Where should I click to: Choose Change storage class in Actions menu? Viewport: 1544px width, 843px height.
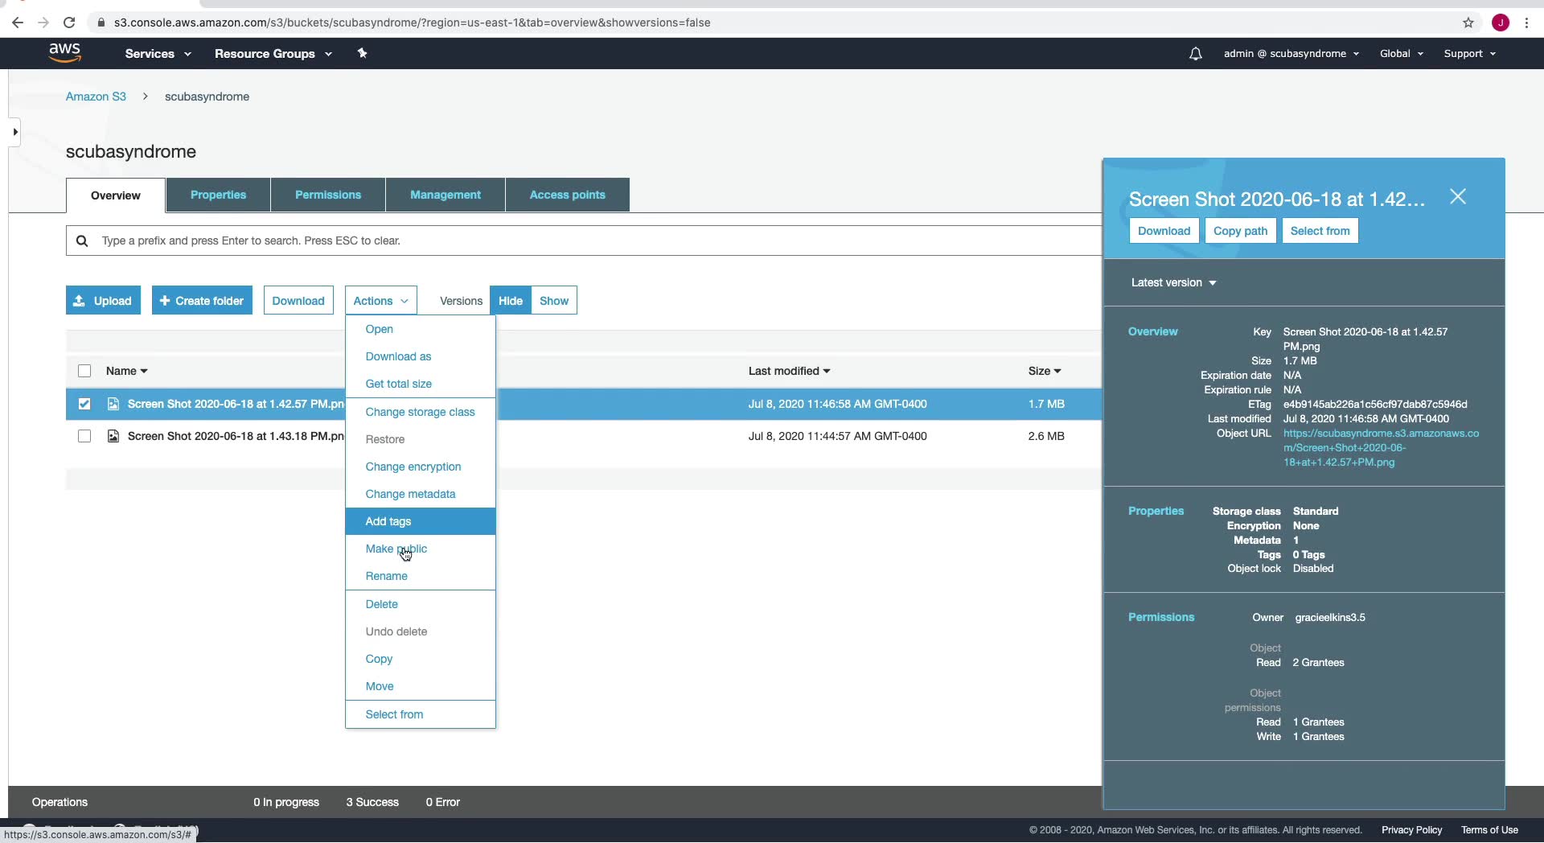pyautogui.click(x=421, y=412)
